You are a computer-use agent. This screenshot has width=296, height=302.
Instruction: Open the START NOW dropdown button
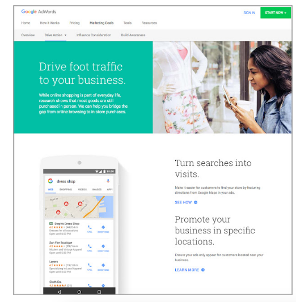tap(276, 12)
